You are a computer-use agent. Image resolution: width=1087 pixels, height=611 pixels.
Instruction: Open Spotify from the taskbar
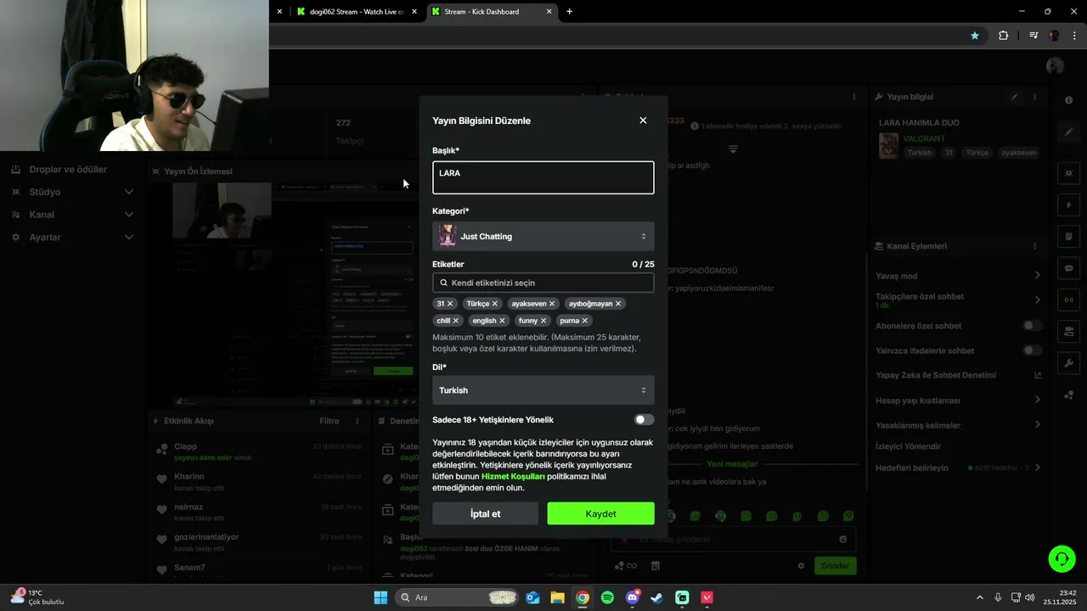point(607,597)
